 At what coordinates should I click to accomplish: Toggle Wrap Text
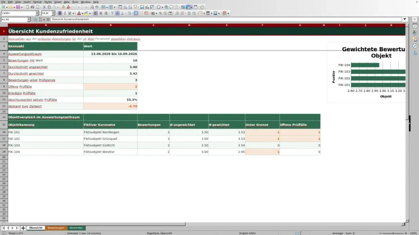pos(129,13)
